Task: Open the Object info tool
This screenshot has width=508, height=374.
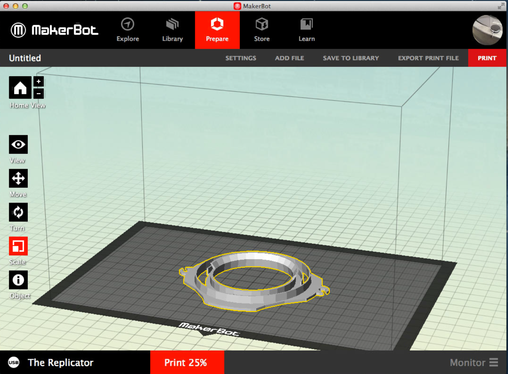Action: [x=18, y=280]
